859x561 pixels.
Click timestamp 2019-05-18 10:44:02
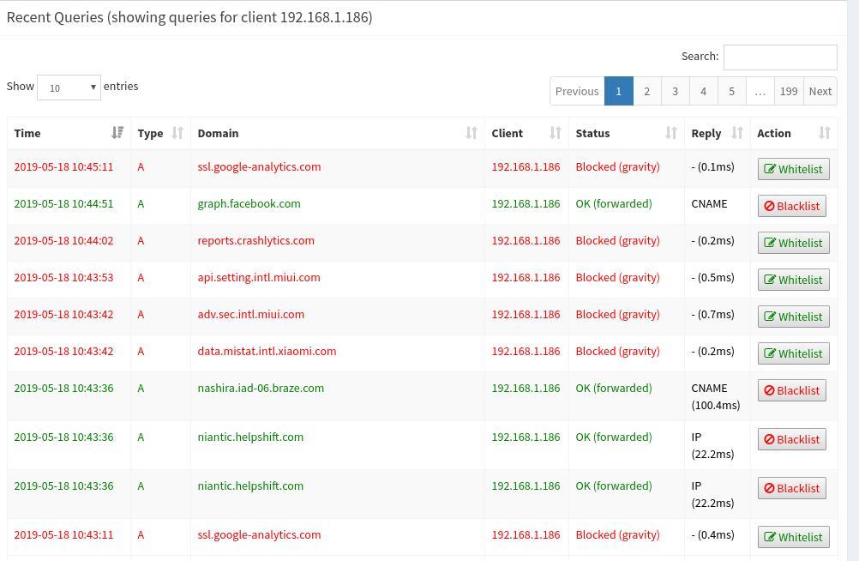[x=63, y=240]
